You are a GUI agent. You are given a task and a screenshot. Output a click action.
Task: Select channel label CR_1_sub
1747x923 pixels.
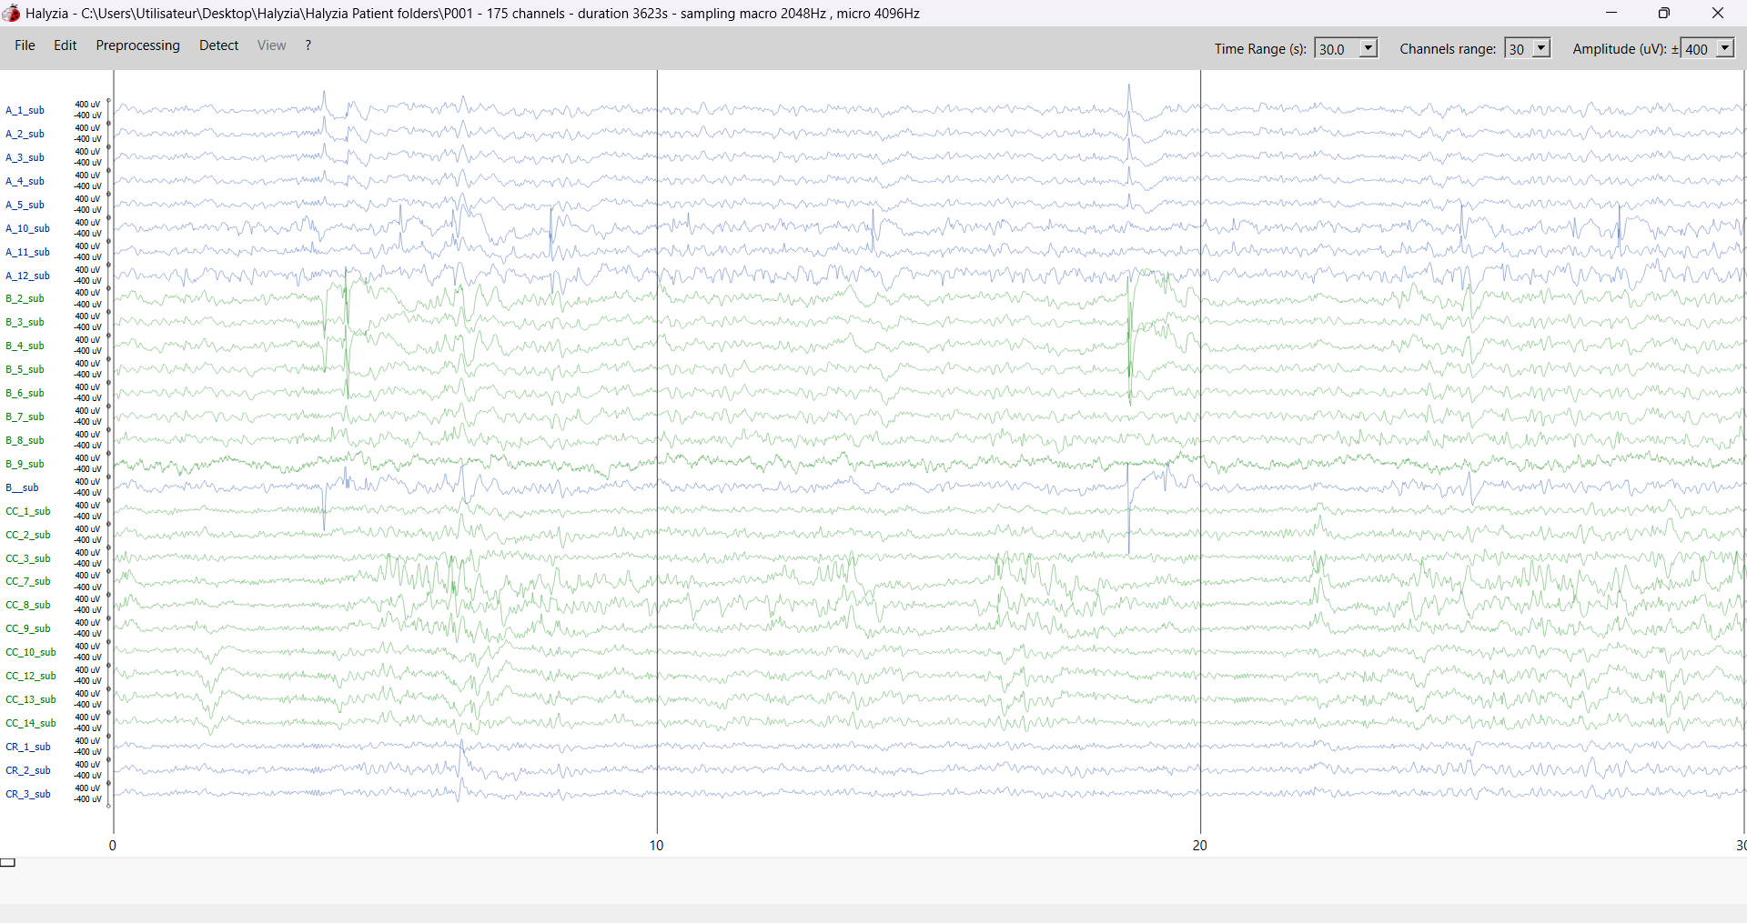click(x=28, y=747)
